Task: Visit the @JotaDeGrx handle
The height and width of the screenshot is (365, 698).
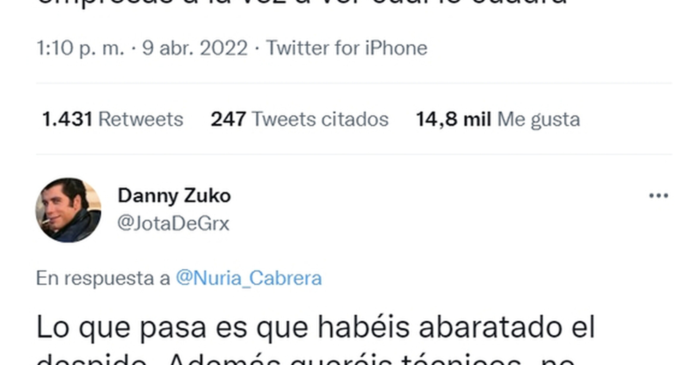Action: [173, 223]
